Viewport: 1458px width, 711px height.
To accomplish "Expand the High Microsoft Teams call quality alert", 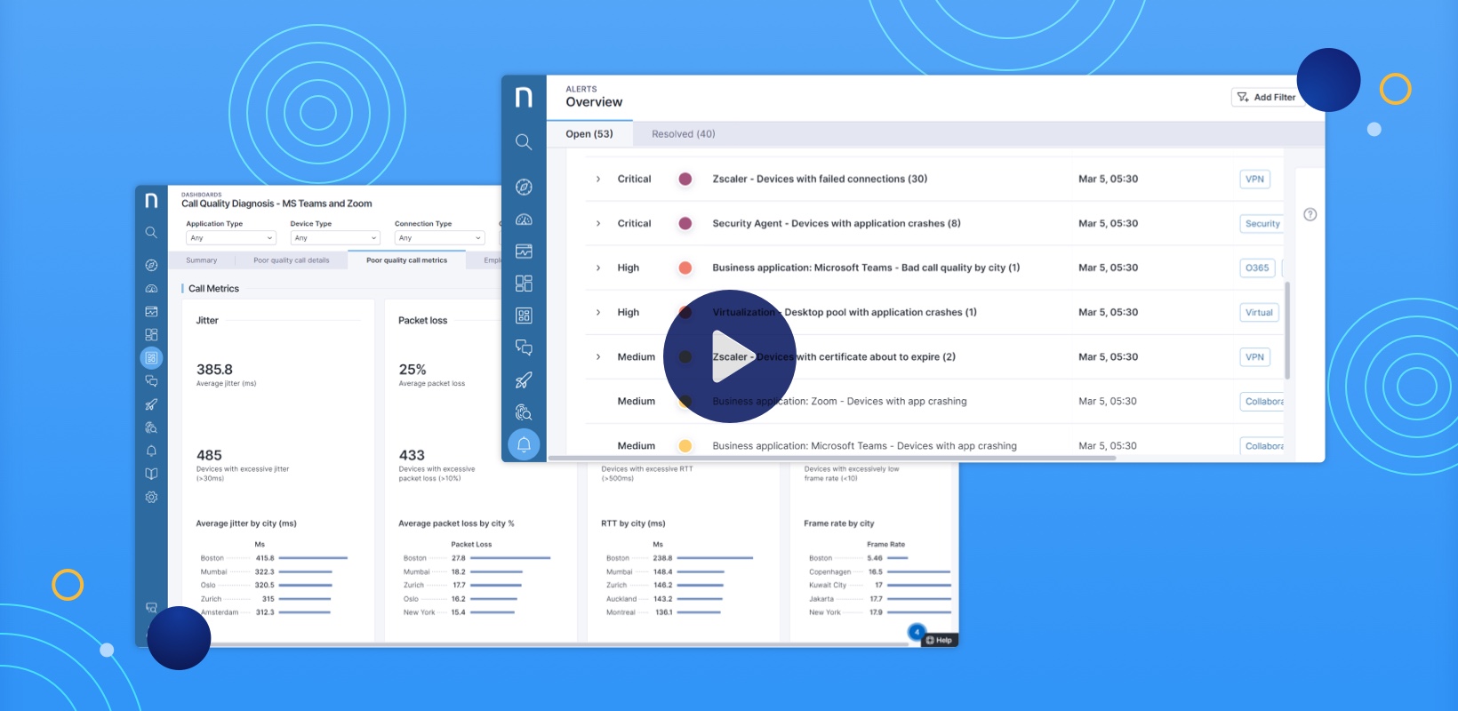I will [x=598, y=268].
